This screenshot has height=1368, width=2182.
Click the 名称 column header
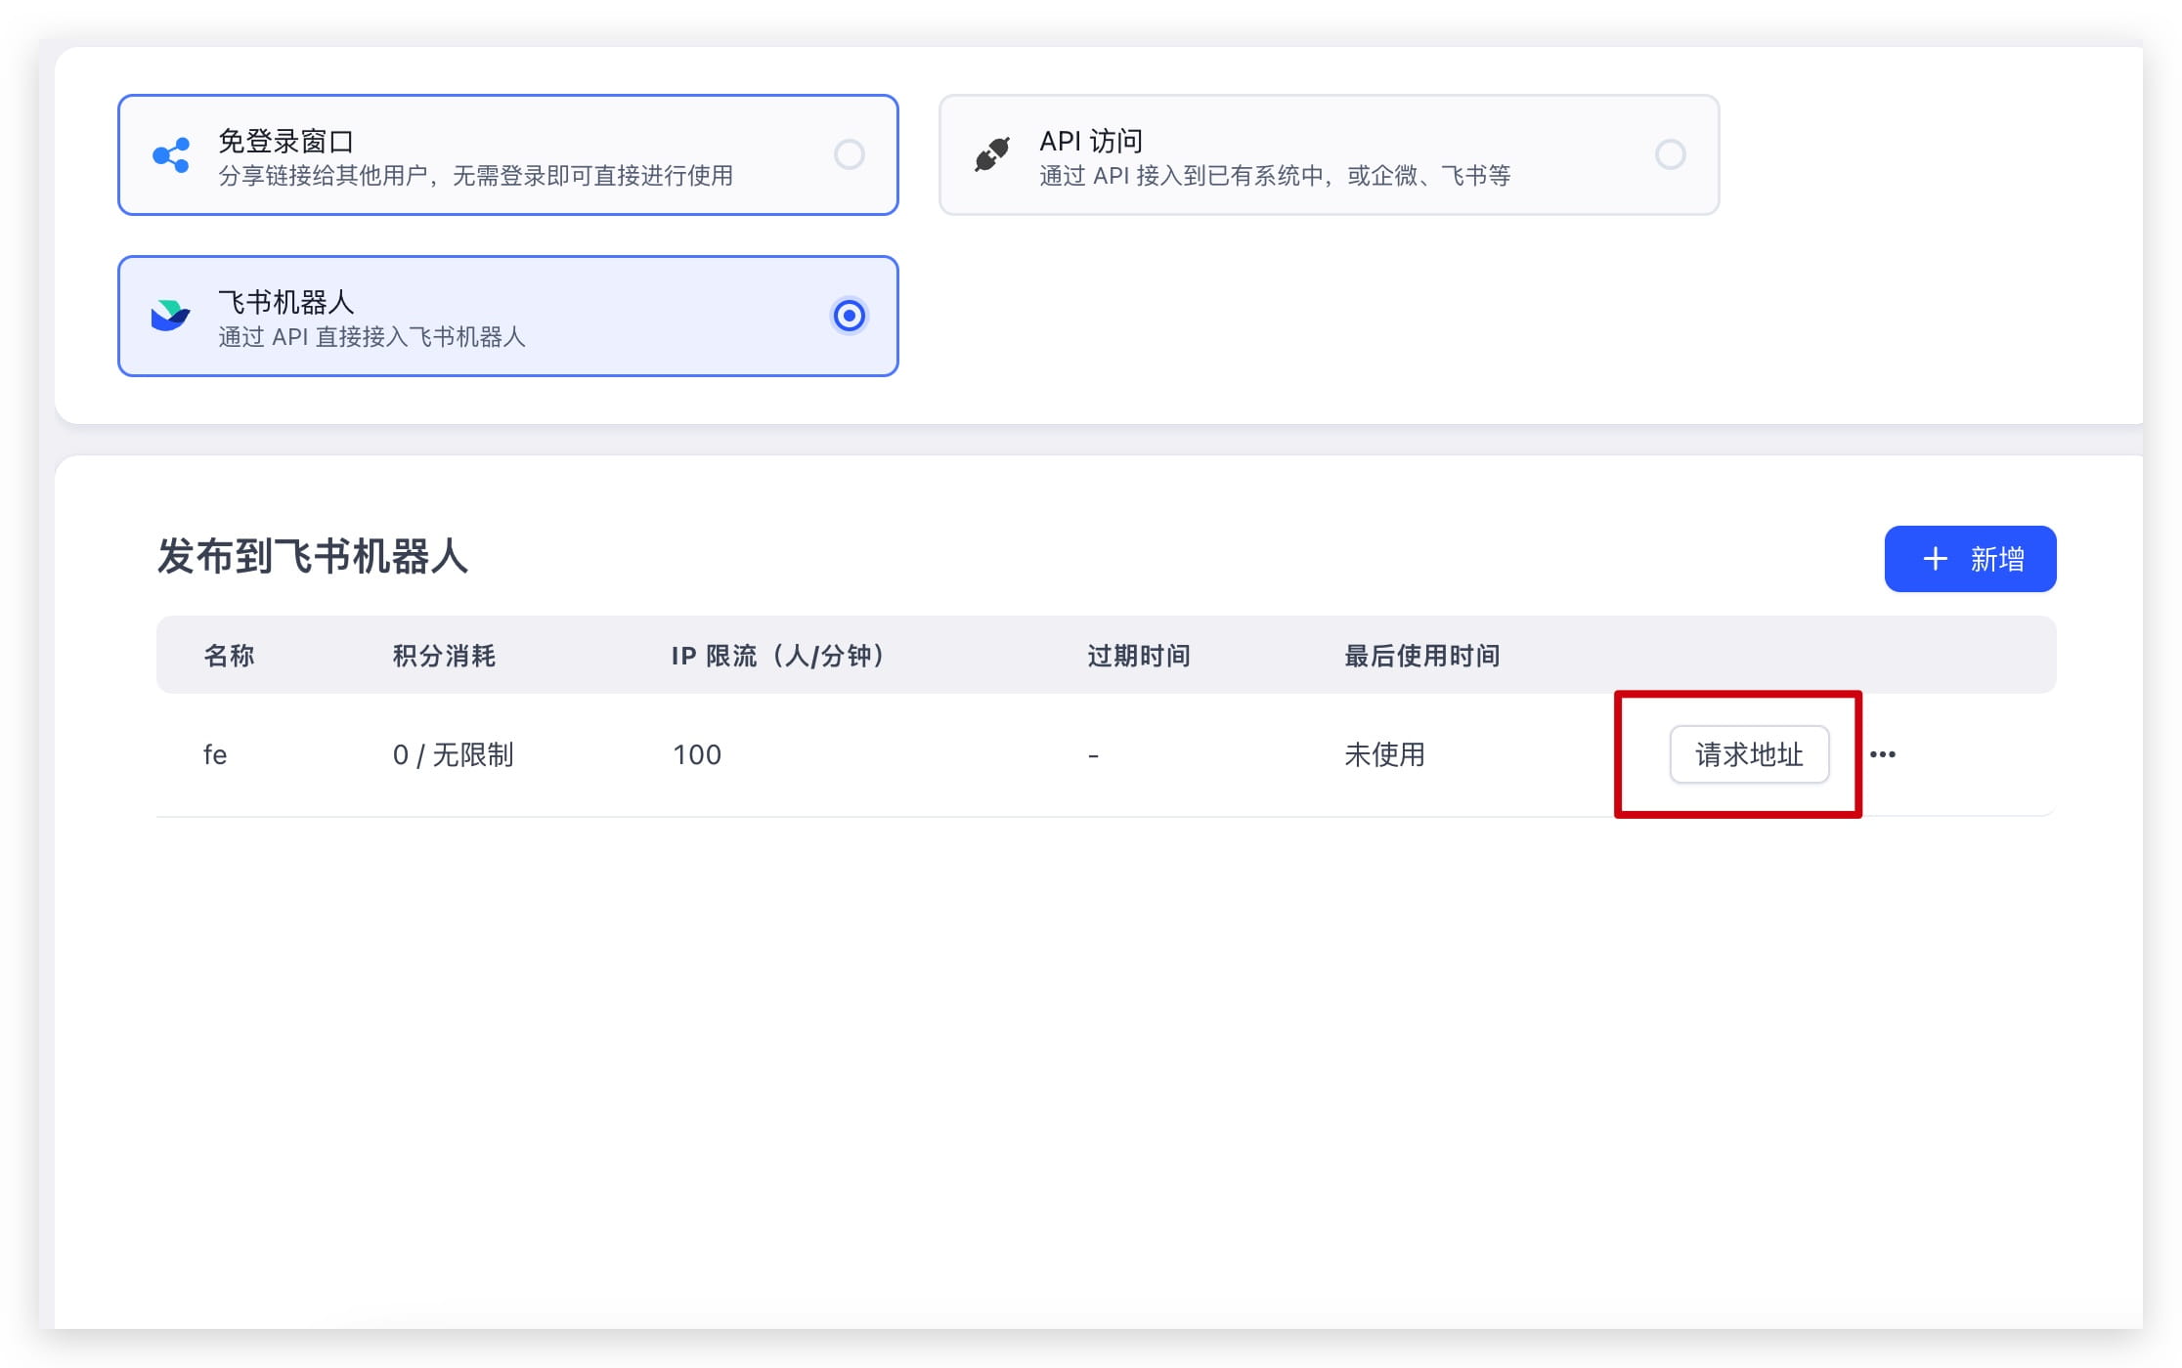(229, 656)
